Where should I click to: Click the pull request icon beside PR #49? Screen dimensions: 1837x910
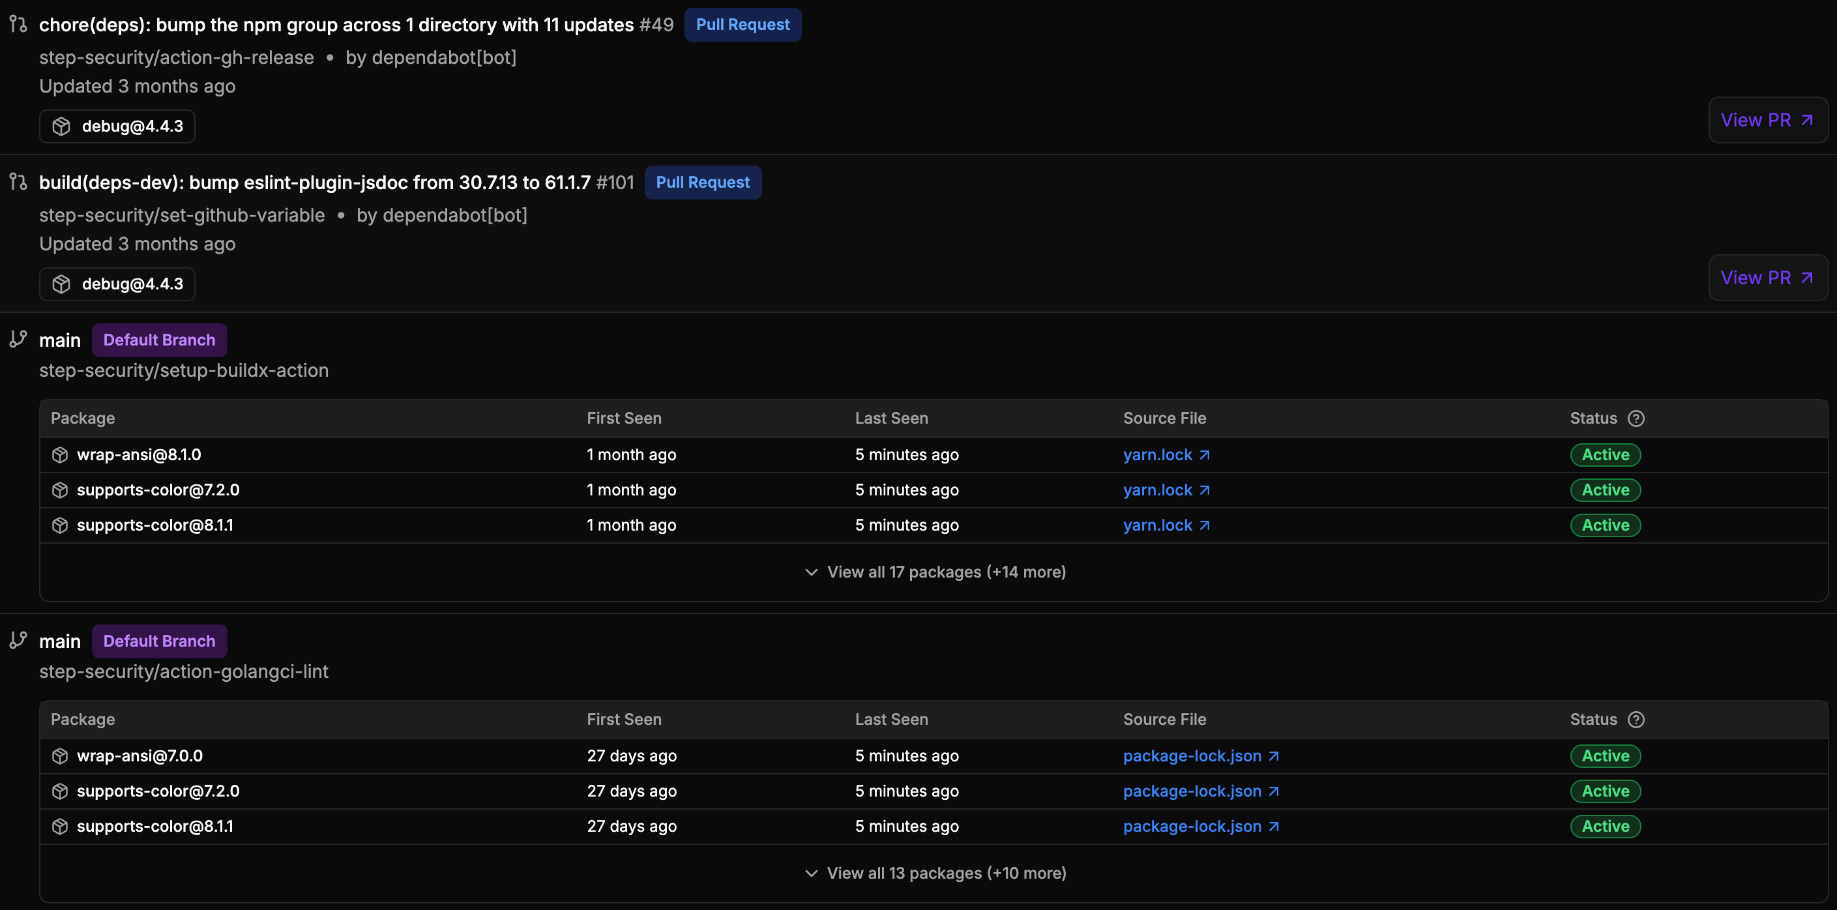pos(18,24)
